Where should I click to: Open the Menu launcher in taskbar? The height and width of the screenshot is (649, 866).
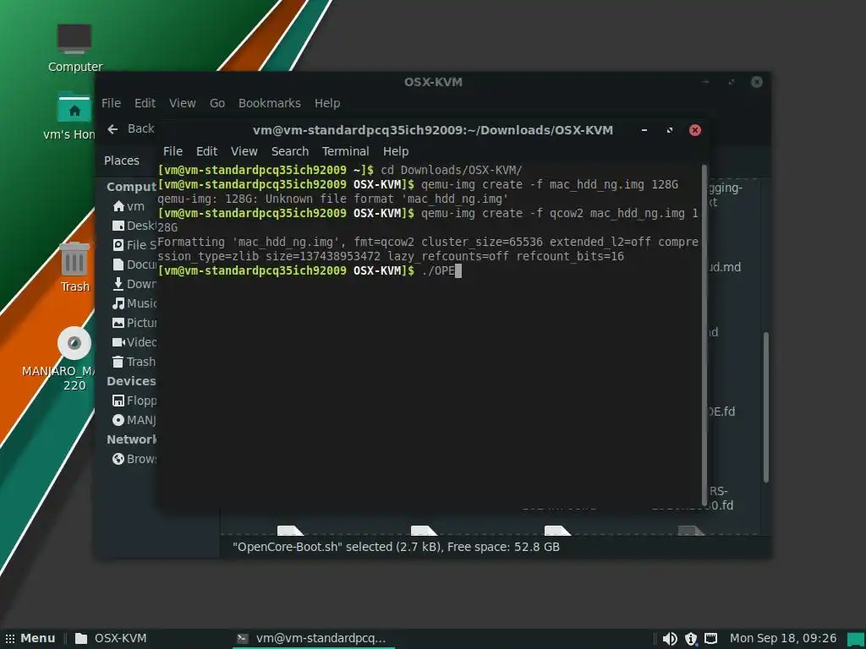30,639
